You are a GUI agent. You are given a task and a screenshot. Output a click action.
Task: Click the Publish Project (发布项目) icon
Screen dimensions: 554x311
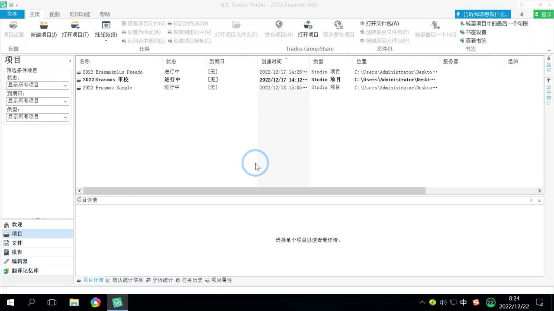coord(279,25)
